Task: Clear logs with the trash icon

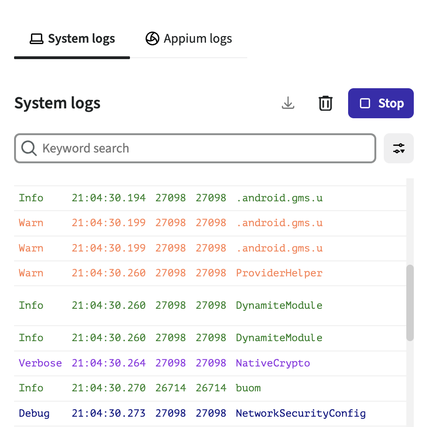Action: pyautogui.click(x=326, y=103)
